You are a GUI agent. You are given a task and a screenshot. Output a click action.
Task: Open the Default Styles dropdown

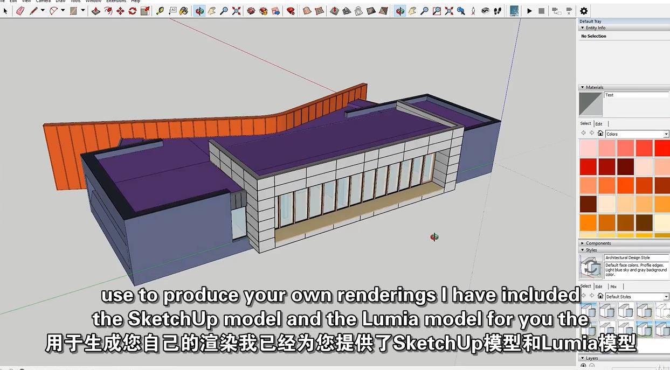666,297
